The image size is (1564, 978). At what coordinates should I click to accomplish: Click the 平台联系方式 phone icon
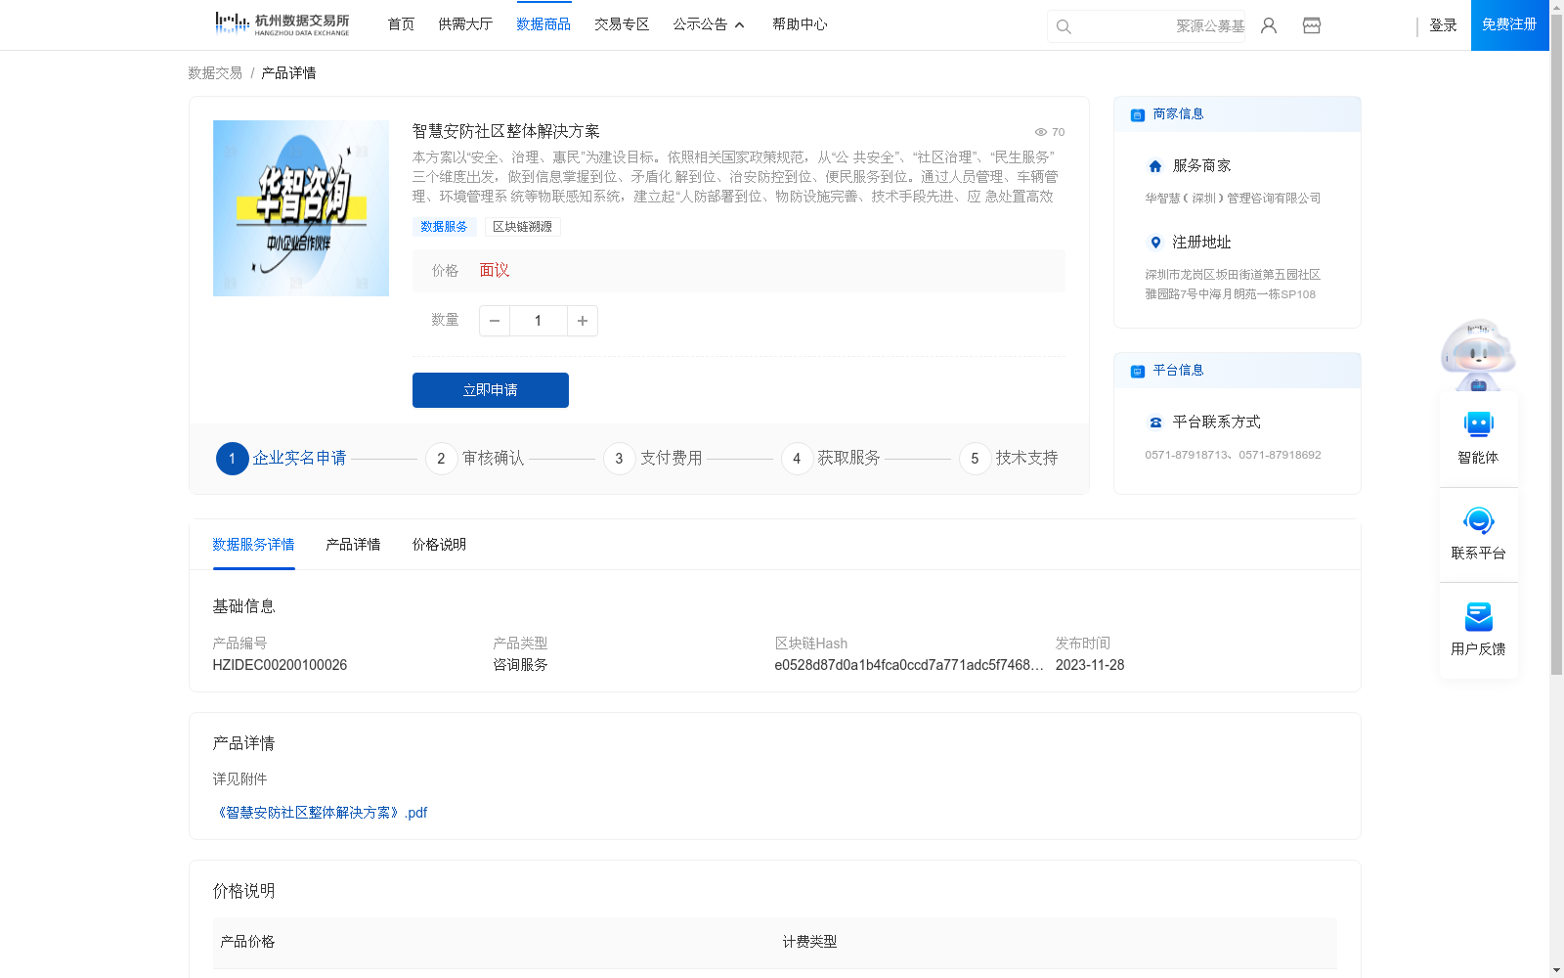pyautogui.click(x=1155, y=422)
